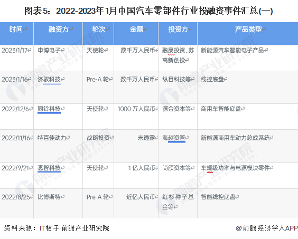Select the cell 悉智科技
The image size is (298, 239).
point(58,176)
